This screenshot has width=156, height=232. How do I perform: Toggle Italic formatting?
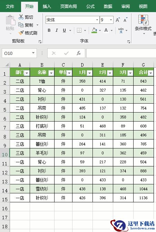click(57, 30)
